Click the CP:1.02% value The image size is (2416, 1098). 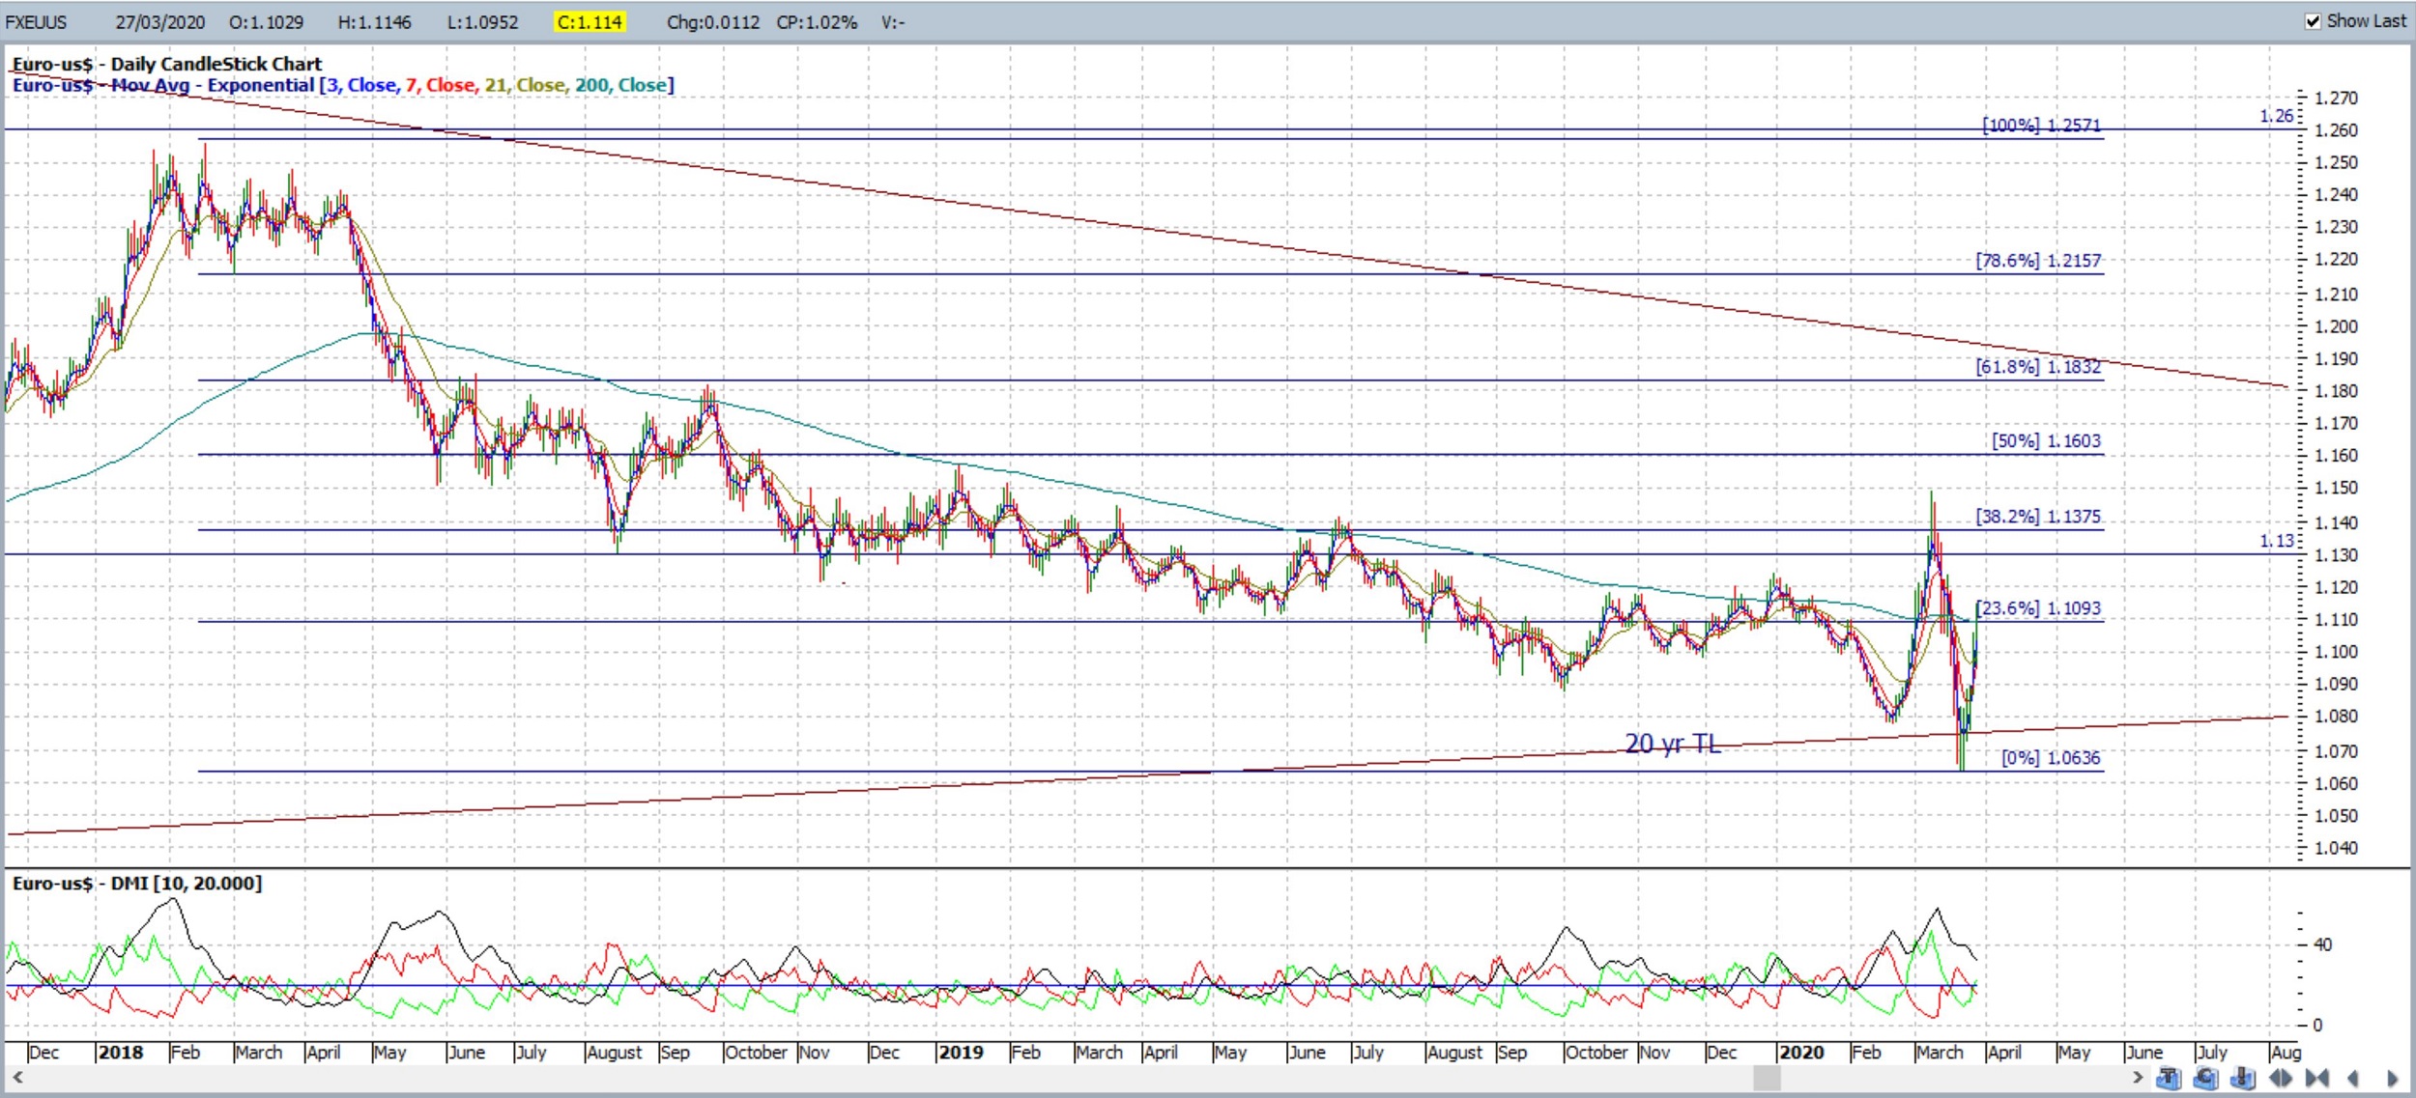[817, 22]
